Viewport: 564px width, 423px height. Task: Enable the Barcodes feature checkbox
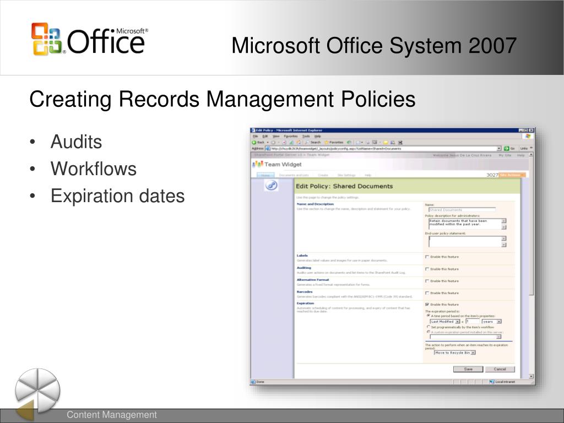tap(427, 293)
